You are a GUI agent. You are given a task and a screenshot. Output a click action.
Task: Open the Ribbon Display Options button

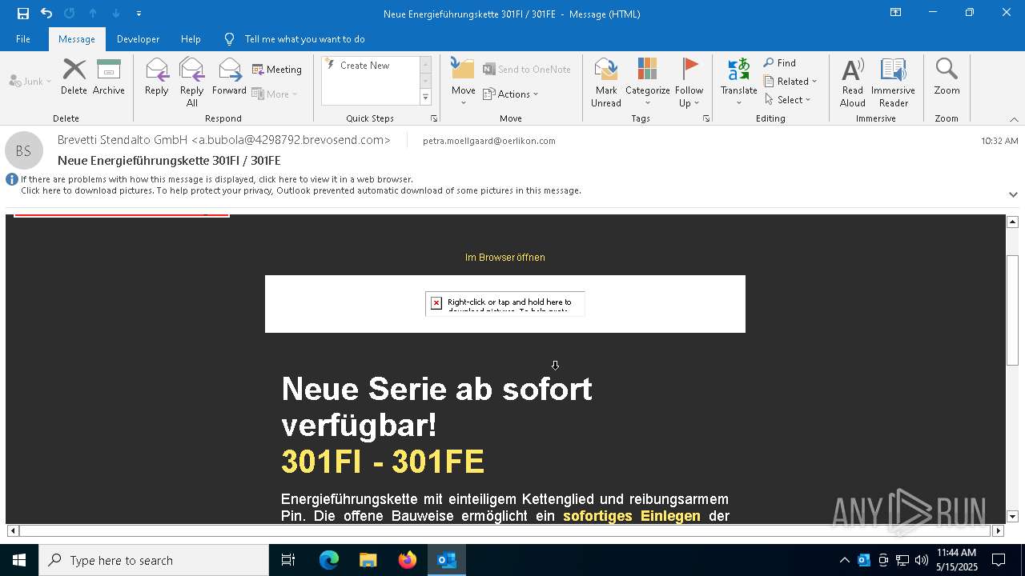(x=896, y=13)
